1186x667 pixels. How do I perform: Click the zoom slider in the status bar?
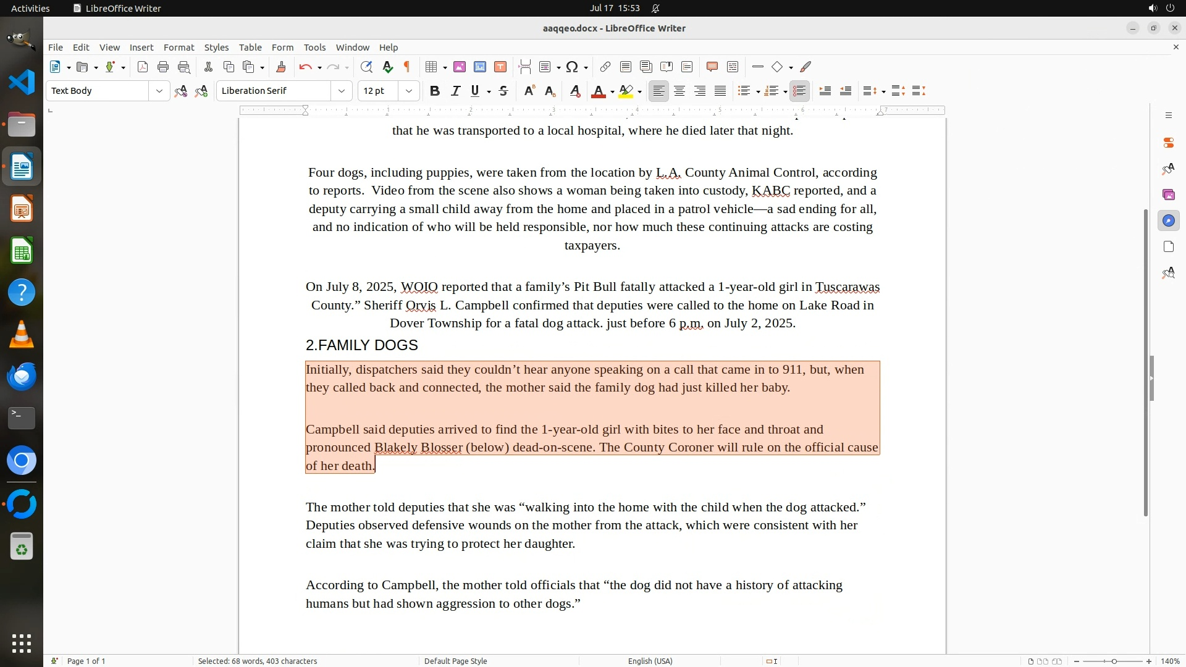(1113, 661)
